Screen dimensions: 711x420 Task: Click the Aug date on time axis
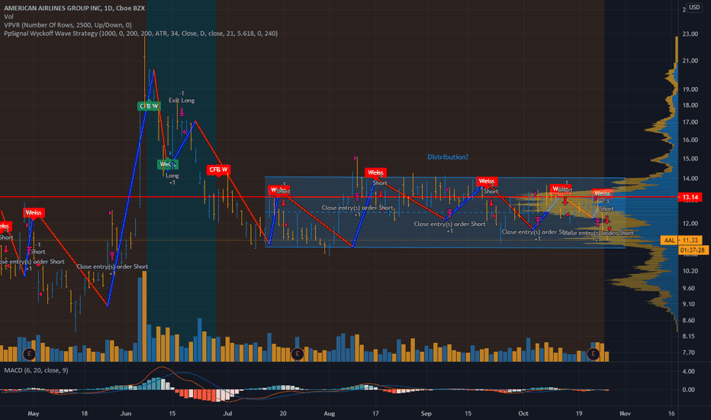pos(330,414)
